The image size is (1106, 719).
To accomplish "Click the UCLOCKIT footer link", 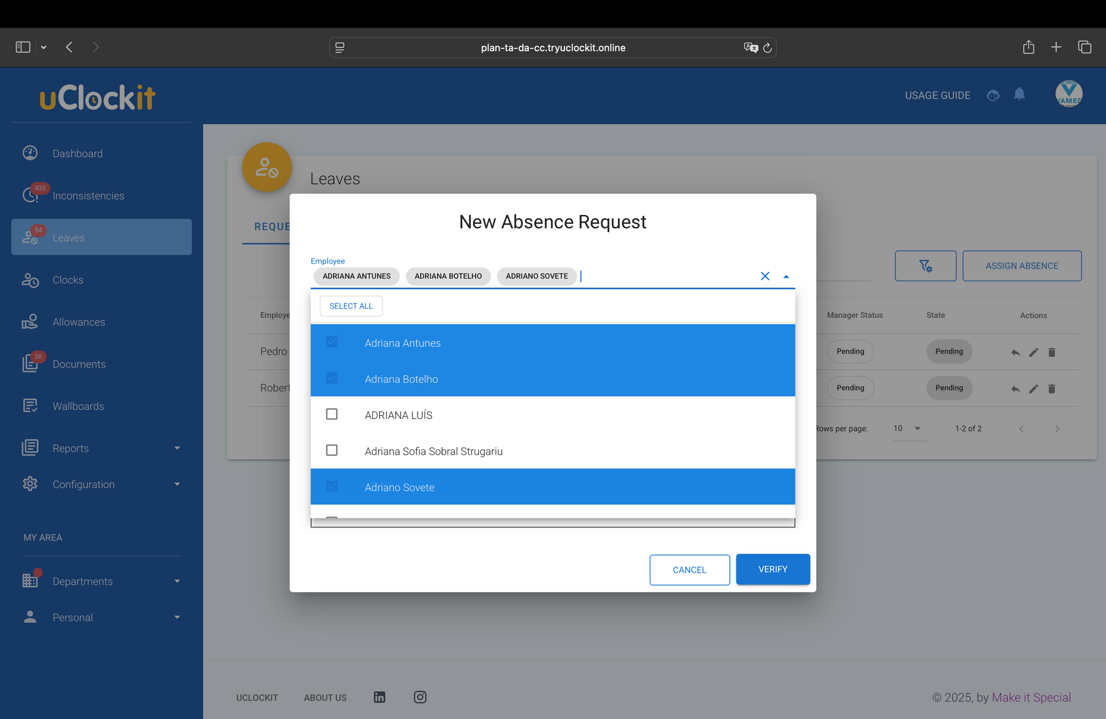I will tap(257, 698).
